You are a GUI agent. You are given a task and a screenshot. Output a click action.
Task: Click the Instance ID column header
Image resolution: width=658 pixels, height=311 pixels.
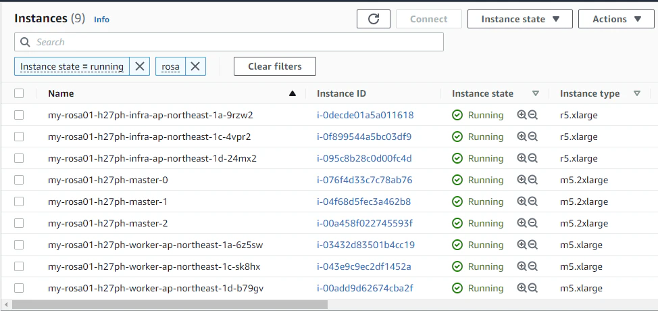(341, 93)
